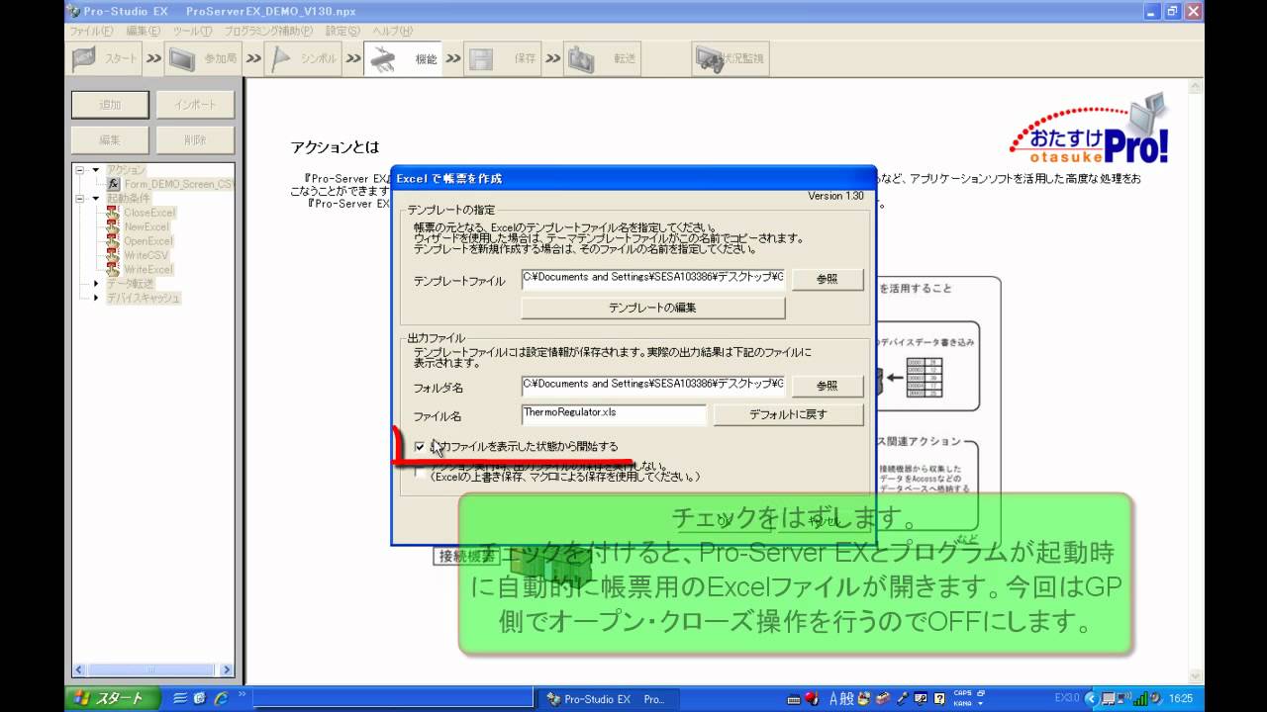This screenshot has height=712, width=1267.
Task: Open the ファイル(F) menu
Action: [91, 31]
